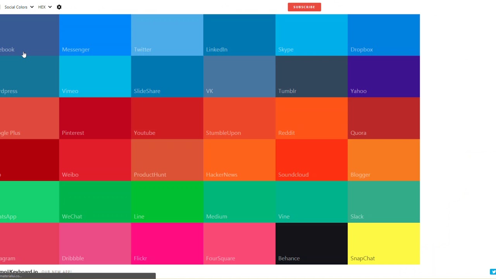496x279 pixels.
Task: Copy the Tumblr dark swatch
Action: 312,76
